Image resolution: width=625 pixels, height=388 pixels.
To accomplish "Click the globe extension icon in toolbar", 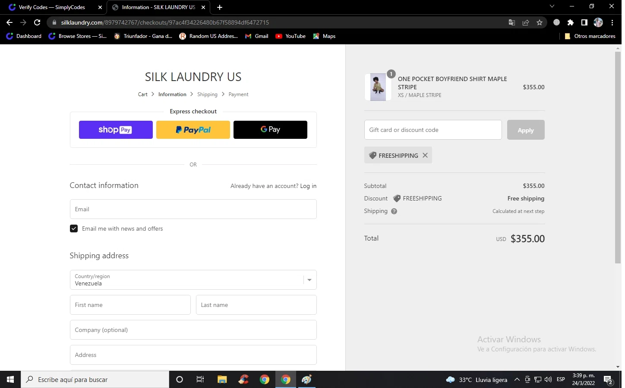I will click(557, 22).
